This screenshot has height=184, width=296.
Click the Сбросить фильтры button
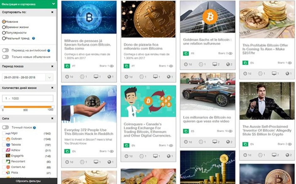point(28,181)
